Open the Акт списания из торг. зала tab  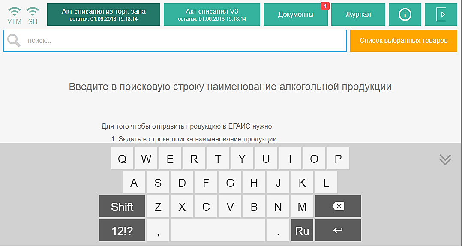[x=104, y=15]
